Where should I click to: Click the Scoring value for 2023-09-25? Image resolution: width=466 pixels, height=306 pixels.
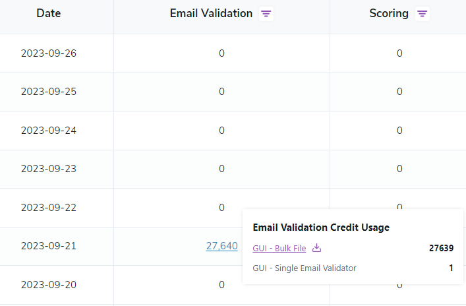click(x=399, y=92)
